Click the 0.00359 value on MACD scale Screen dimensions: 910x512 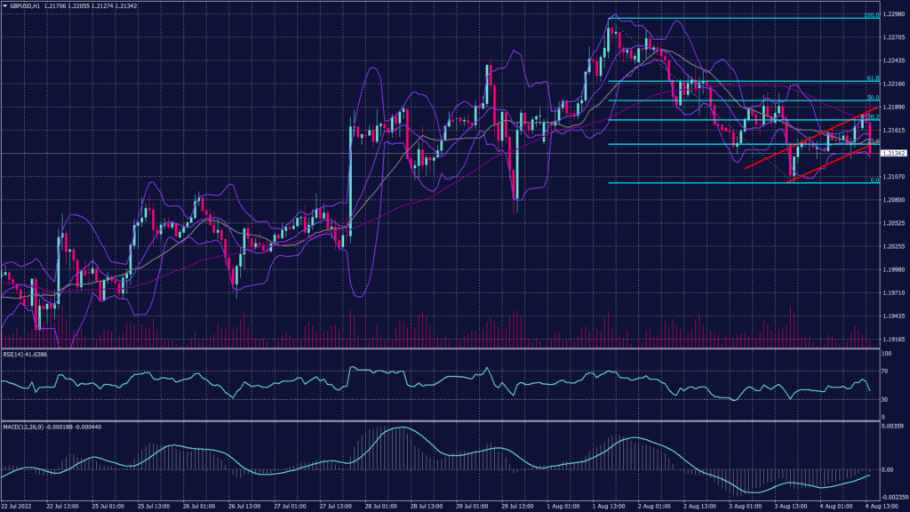pos(890,428)
